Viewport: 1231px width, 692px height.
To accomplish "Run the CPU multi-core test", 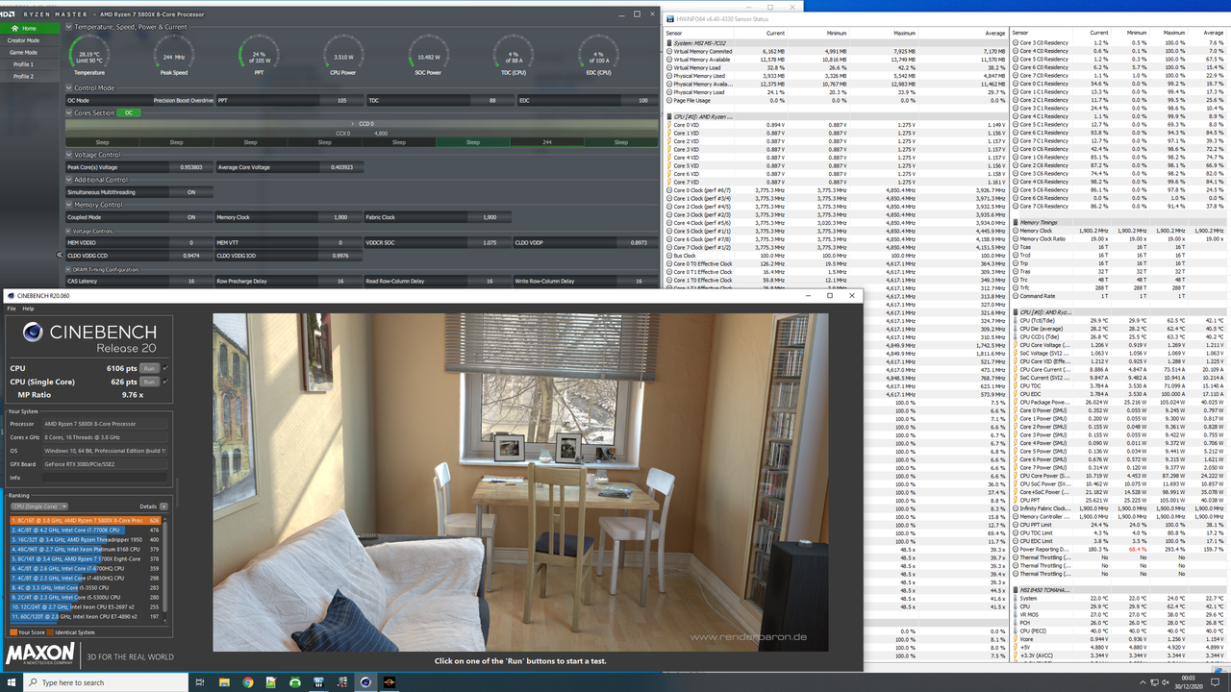I will 149,368.
